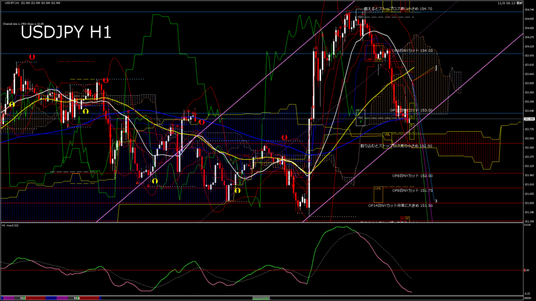Click the USDJPY H1 title text
Viewport: 536px width, 301px height.
pyautogui.click(x=65, y=32)
